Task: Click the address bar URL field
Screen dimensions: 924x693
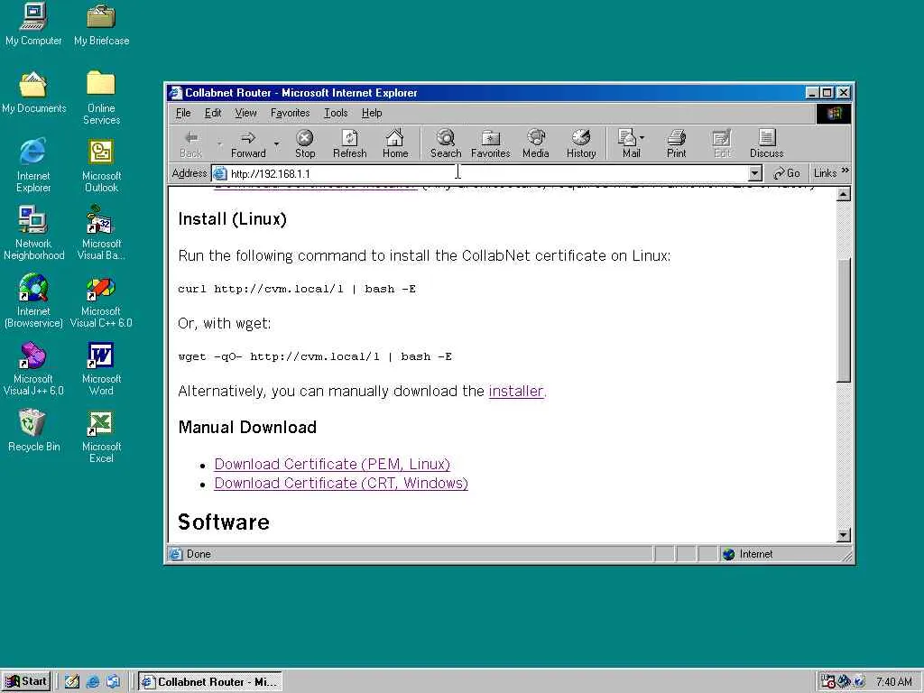Action: point(480,173)
